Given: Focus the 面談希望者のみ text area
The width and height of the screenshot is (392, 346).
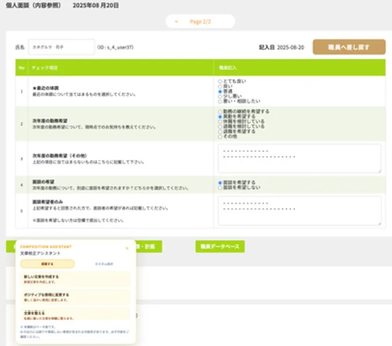Looking at the screenshot, I should click(x=300, y=210).
